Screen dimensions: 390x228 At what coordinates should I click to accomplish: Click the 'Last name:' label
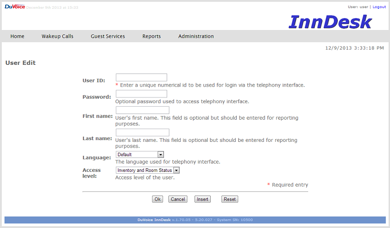(x=97, y=138)
